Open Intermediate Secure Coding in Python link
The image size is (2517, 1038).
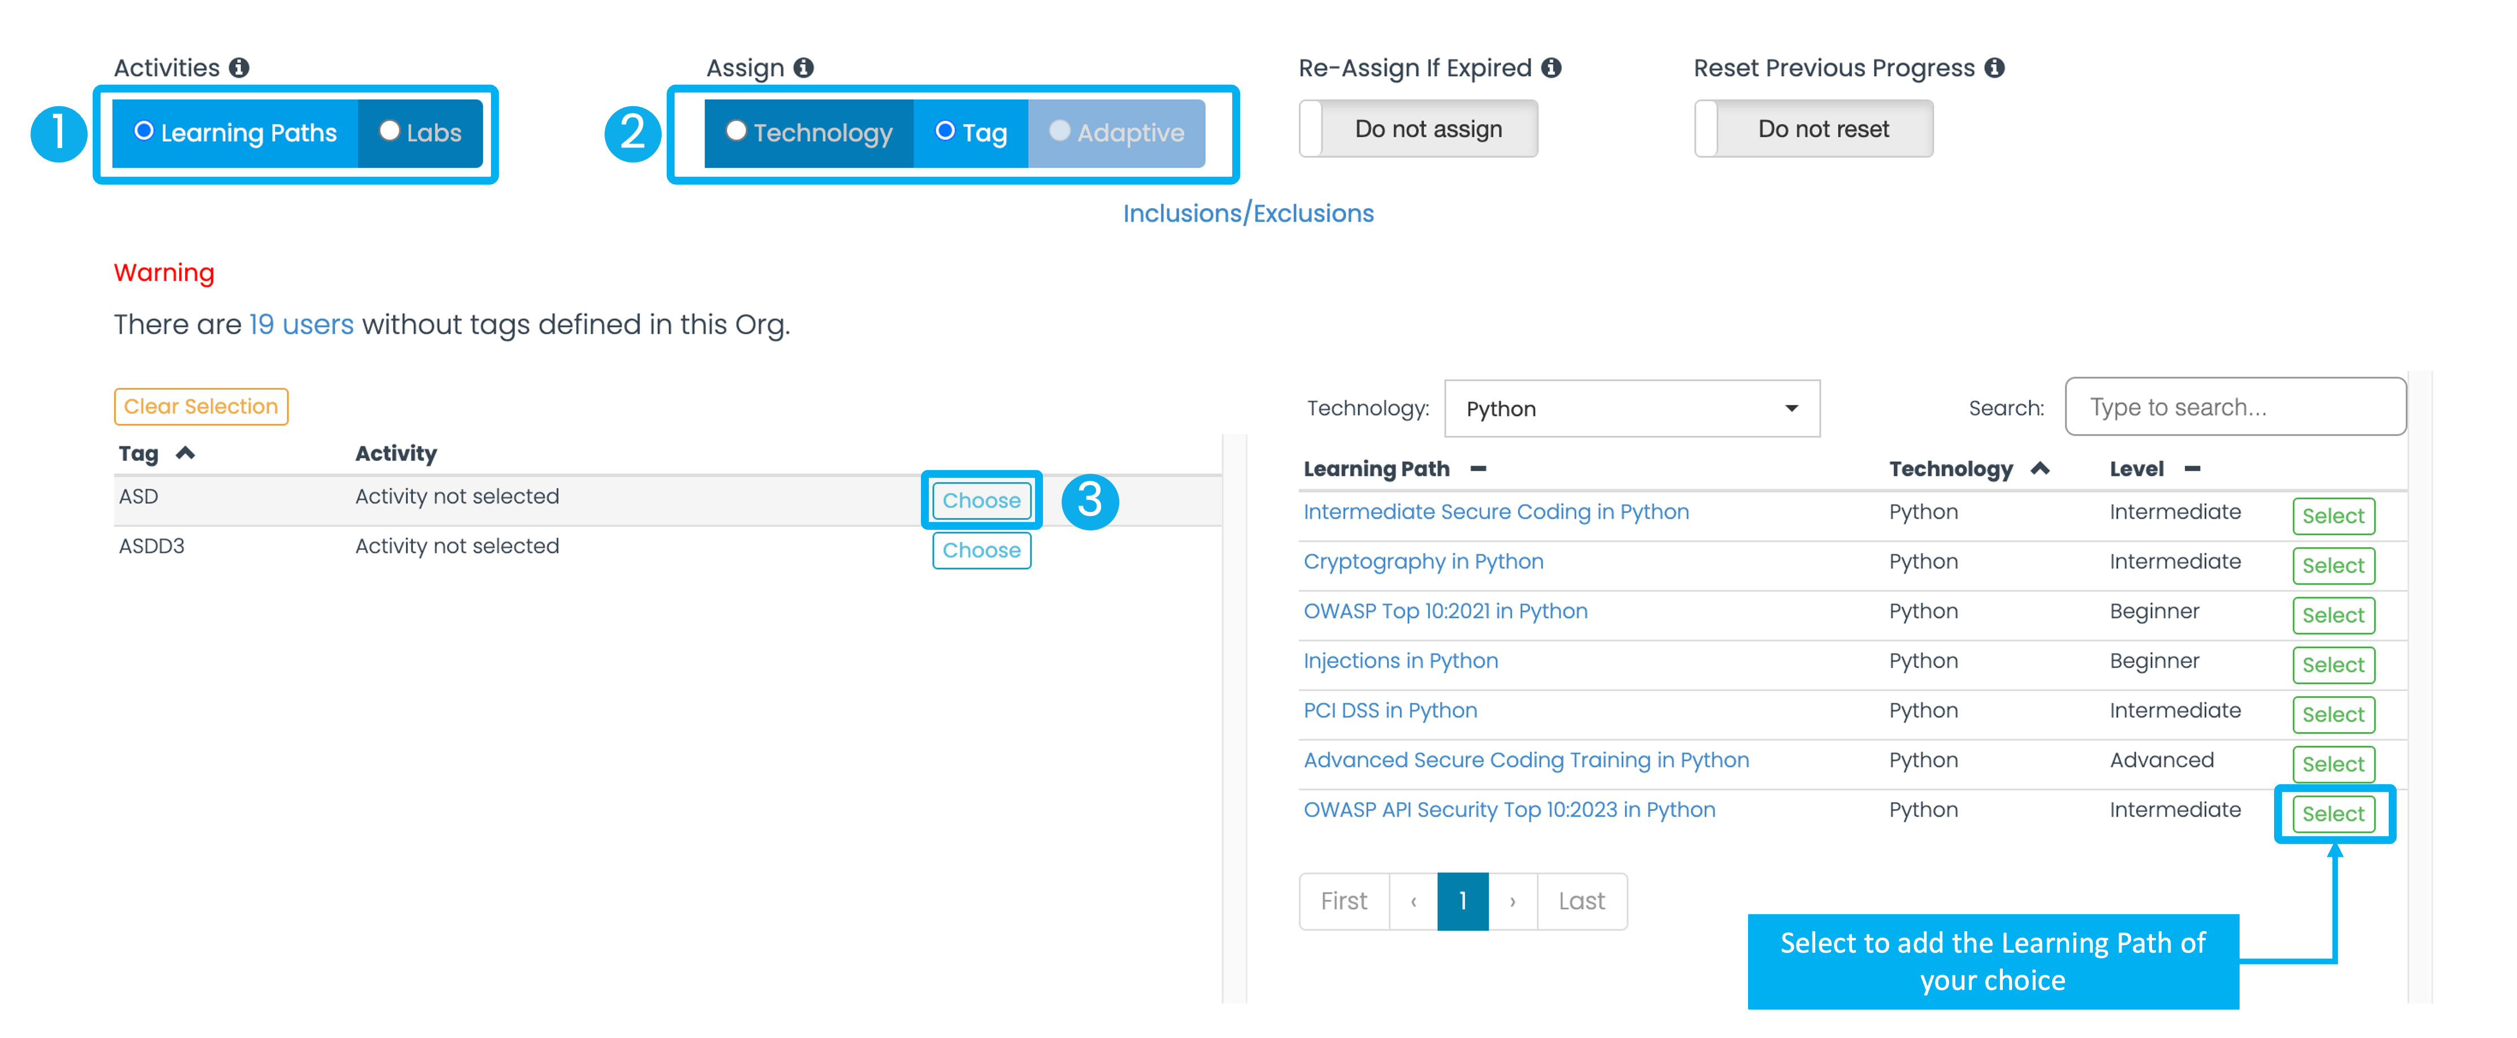point(1496,512)
